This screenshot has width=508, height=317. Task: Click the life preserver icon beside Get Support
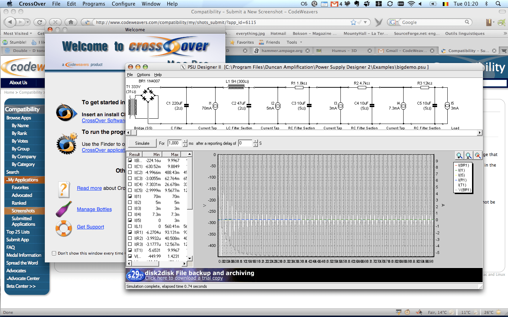click(64, 228)
